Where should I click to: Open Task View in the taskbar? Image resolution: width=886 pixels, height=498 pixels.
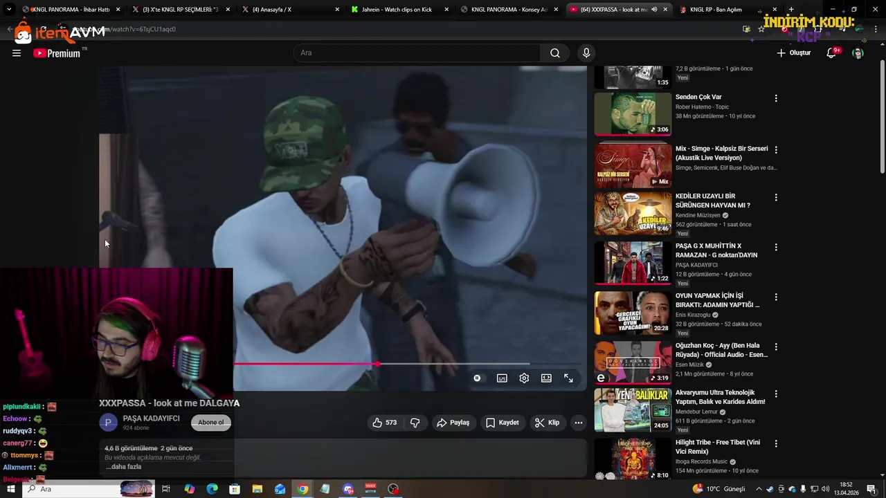(166, 489)
